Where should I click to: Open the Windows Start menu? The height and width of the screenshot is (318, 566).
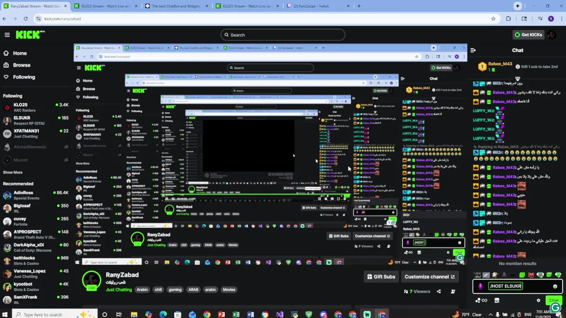tap(5, 314)
